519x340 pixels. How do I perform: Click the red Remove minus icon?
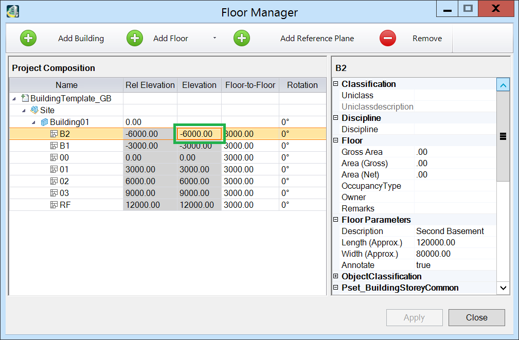[388, 38]
